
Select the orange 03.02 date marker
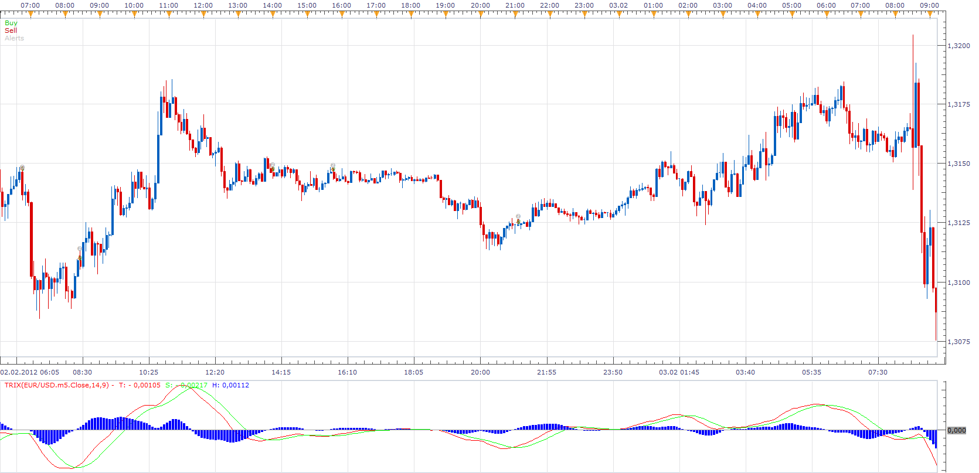pos(619,13)
